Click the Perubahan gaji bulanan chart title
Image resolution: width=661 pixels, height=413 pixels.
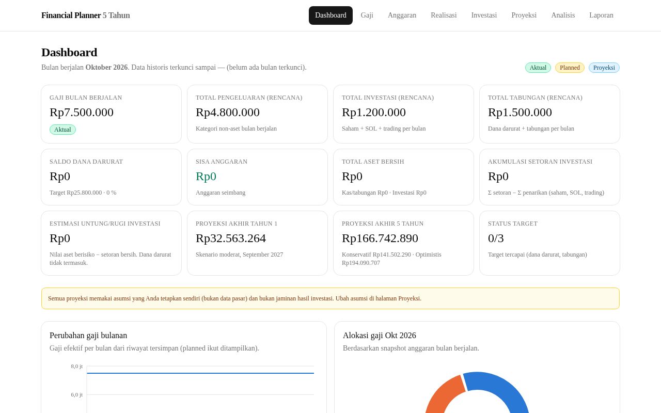pos(88,336)
